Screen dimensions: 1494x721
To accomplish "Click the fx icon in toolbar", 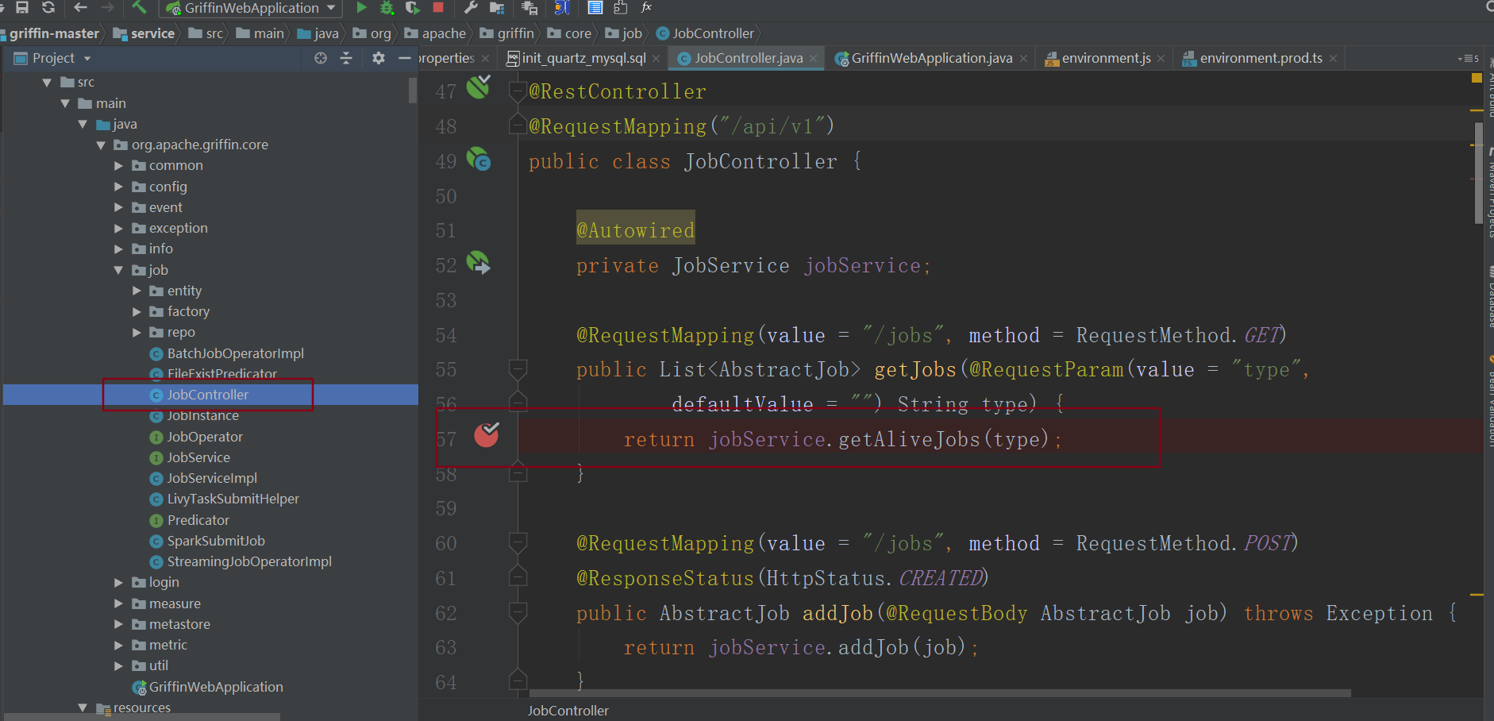I will pos(647,7).
